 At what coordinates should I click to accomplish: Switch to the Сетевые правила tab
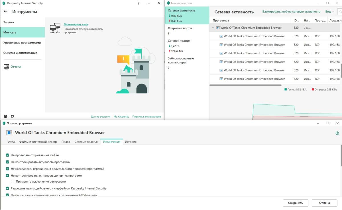tap(86, 142)
